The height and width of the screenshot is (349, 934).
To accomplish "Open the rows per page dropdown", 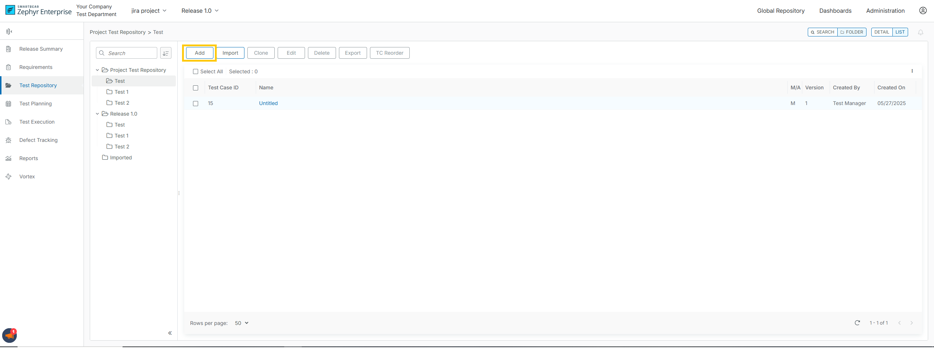I will [x=241, y=323].
